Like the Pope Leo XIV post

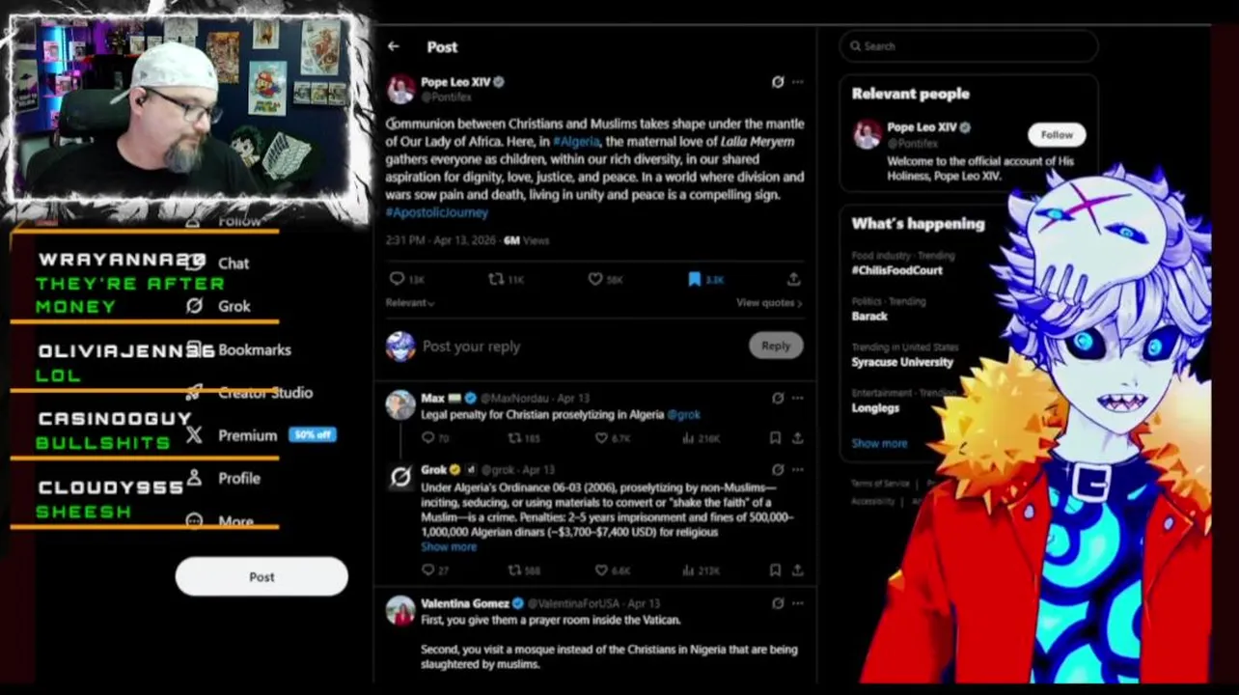595,279
